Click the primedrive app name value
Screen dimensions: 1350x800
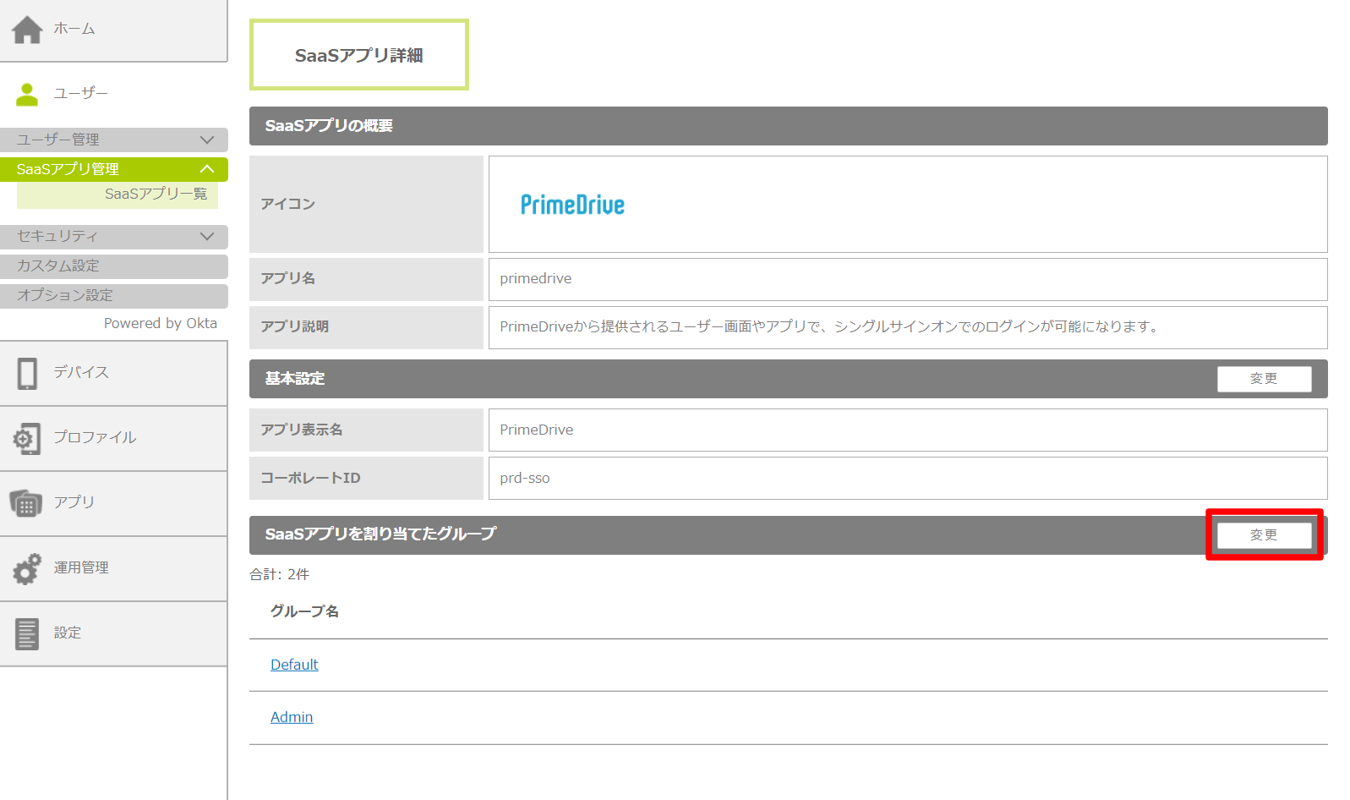pos(535,279)
